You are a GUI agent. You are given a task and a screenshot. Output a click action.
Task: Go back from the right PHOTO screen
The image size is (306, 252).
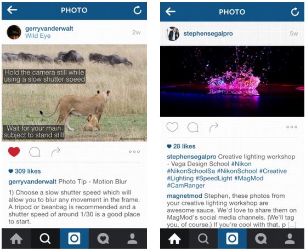coord(171,12)
